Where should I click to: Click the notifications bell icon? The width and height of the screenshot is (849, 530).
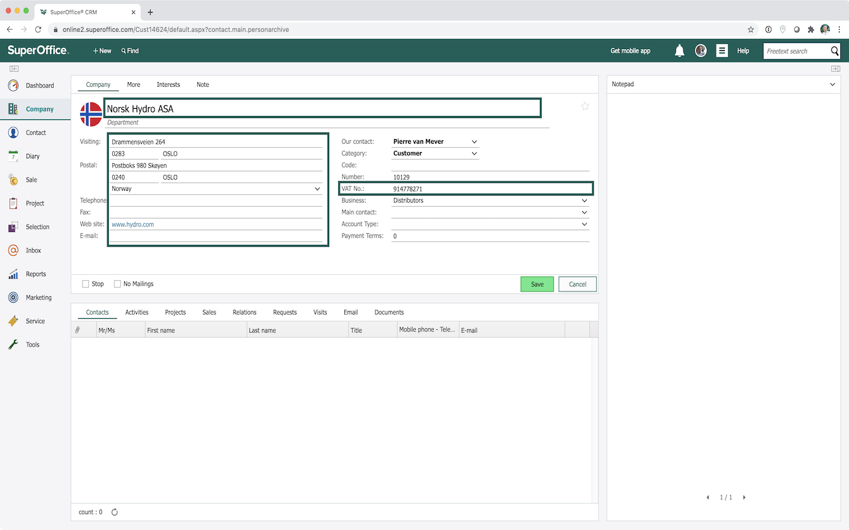click(x=679, y=51)
